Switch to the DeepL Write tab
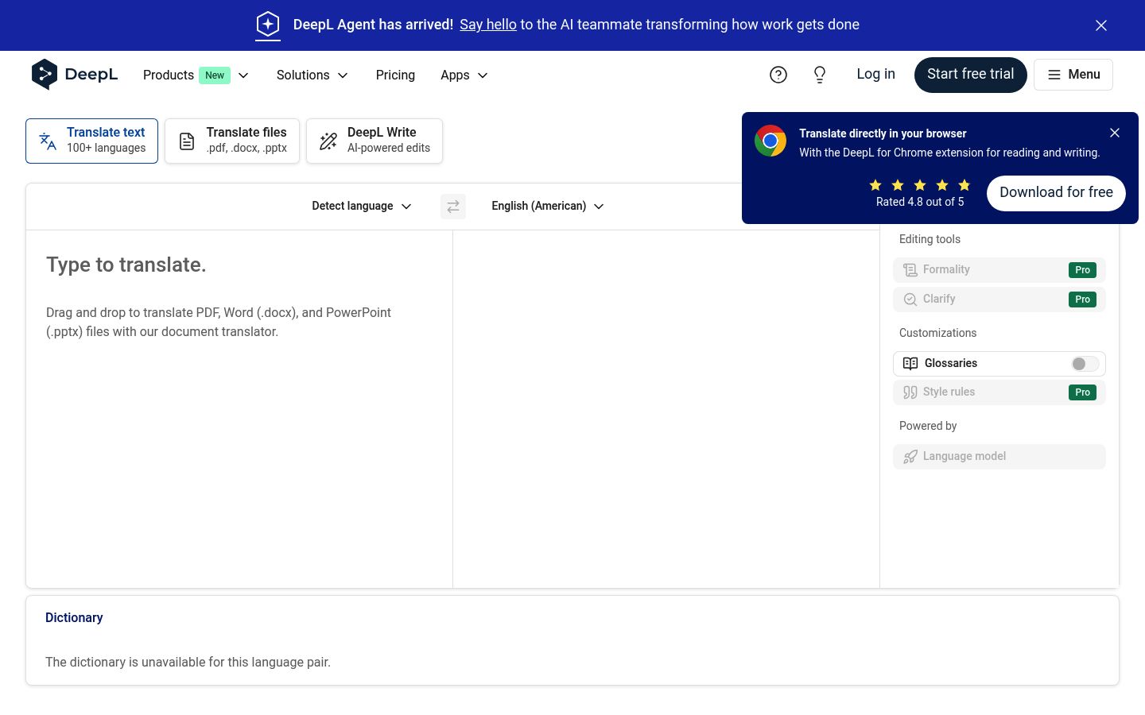The height and width of the screenshot is (715, 1145). [375, 141]
